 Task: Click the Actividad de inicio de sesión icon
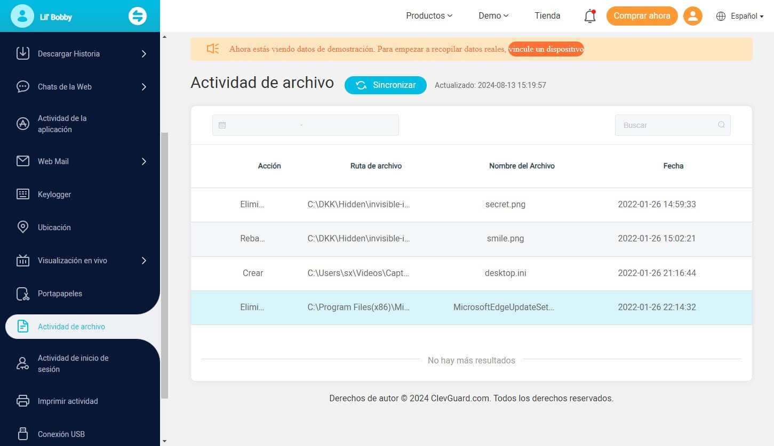[23, 363]
